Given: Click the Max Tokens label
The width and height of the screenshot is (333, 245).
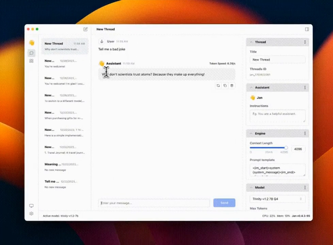Looking at the screenshot, I should pos(258,209).
